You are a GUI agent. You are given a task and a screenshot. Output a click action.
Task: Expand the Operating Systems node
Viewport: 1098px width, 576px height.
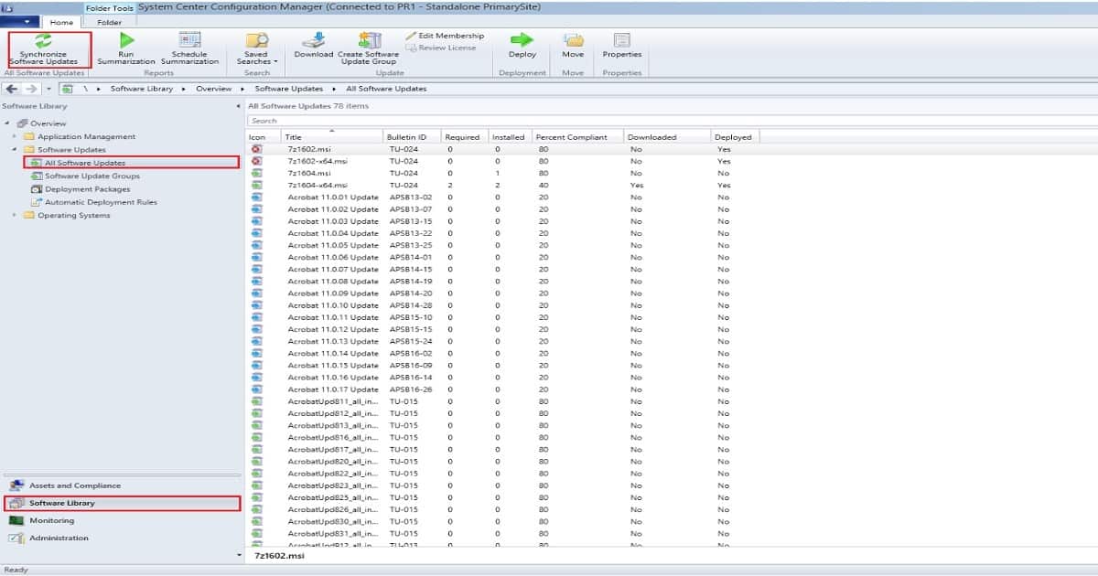tap(15, 216)
